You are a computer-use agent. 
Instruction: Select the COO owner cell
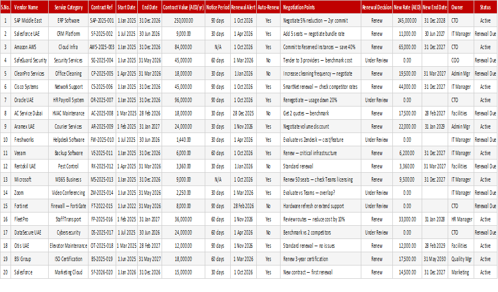(x=460, y=60)
